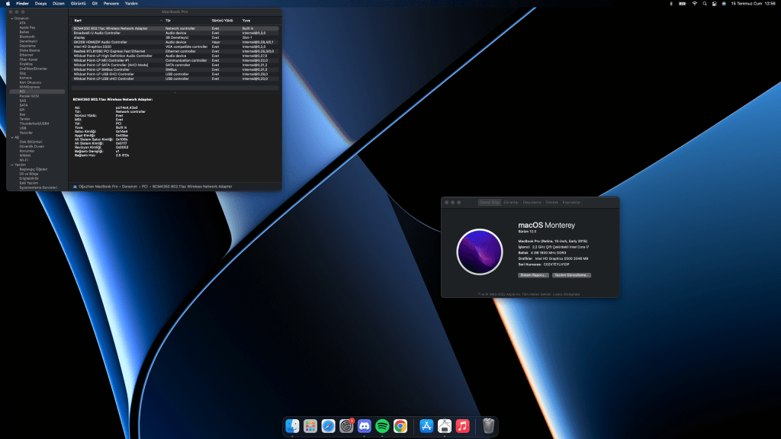Select Wildcat Point-LP USB xHCI Controller row
This screenshot has width=781, height=439.
(175, 79)
